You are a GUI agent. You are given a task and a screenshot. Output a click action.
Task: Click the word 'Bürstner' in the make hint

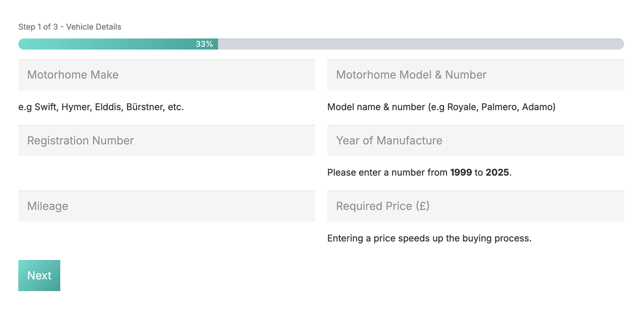tap(145, 107)
